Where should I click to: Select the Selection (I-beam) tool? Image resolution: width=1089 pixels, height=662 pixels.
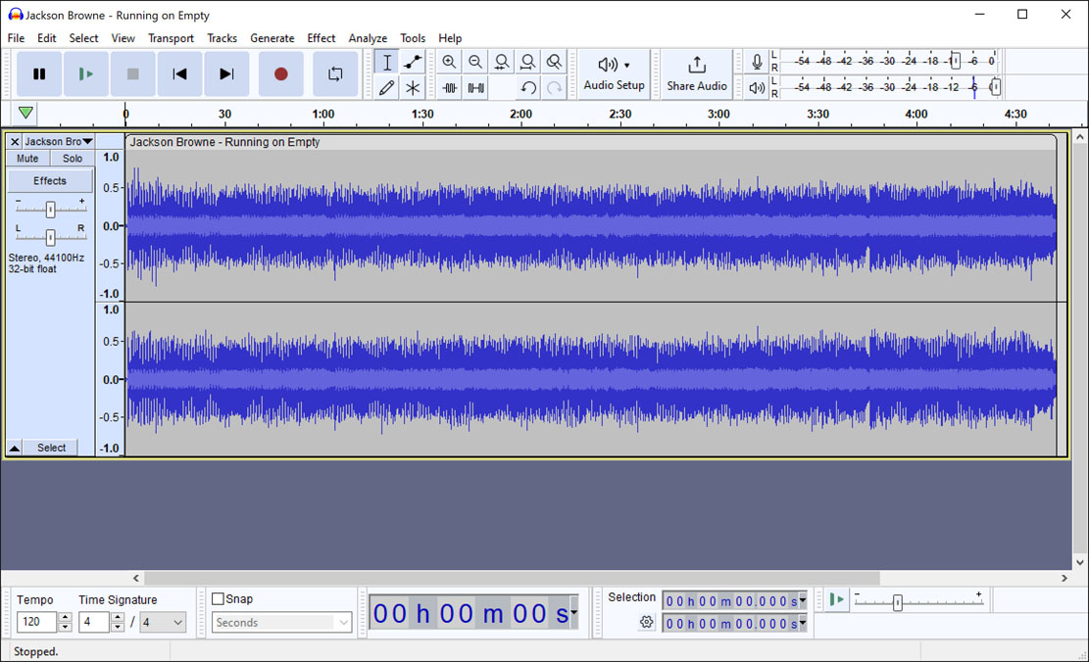pos(387,62)
